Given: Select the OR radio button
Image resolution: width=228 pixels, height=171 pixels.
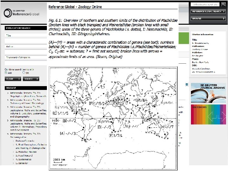Looking at the screenshot, I should coord(24,73).
